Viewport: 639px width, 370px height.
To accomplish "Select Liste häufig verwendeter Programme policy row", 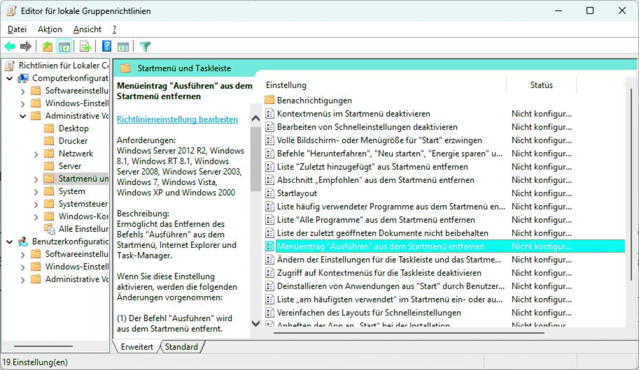I will tap(391, 206).
